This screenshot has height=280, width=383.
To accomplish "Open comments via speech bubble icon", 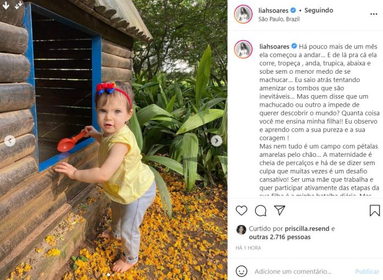I will coord(260,211).
